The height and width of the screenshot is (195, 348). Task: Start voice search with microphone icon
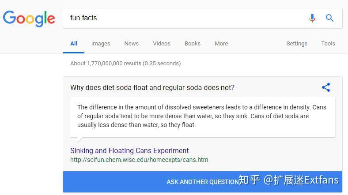click(312, 18)
